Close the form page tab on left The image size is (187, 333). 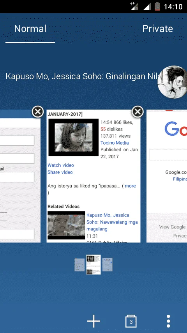[38, 112]
